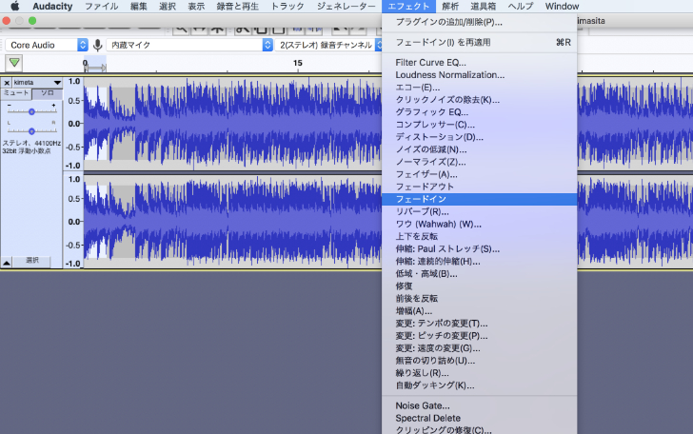This screenshot has height=434, width=693.
Task: Toggle ソロ (solo) on the kimeta track
Action: tap(47, 93)
